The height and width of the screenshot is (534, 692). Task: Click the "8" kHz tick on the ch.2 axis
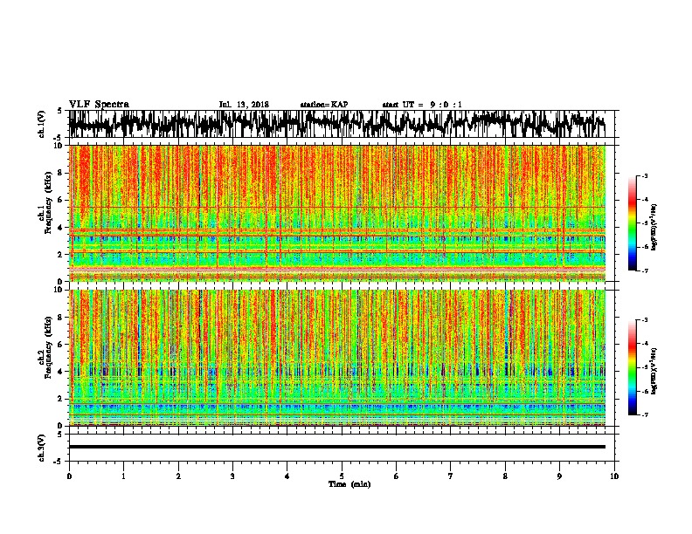click(x=60, y=318)
